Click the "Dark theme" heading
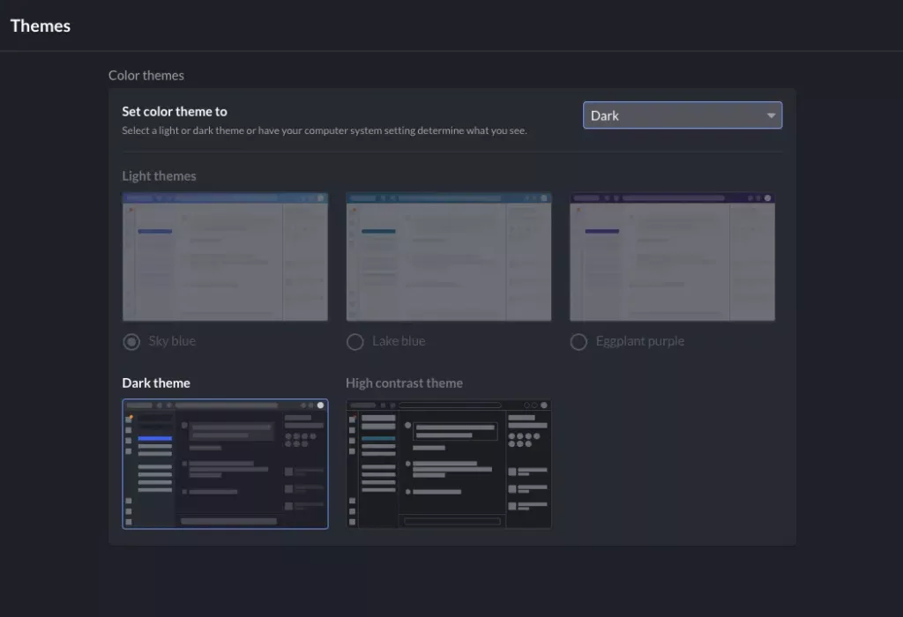This screenshot has width=903, height=617. point(156,383)
